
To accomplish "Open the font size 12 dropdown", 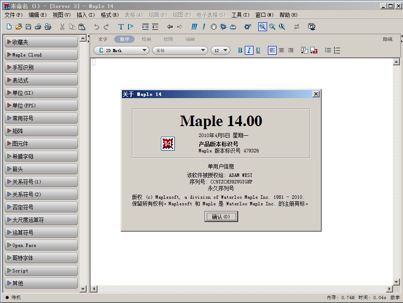I will (221, 50).
